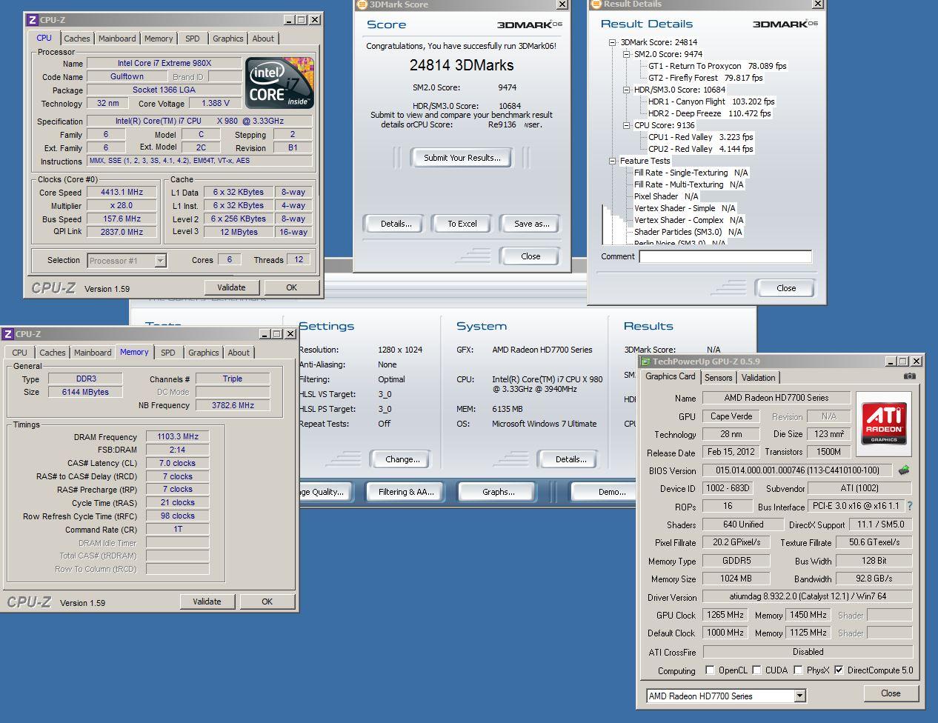The height and width of the screenshot is (723, 938).
Task: Click the Driver Version field in GPU-Z
Action: (808, 596)
